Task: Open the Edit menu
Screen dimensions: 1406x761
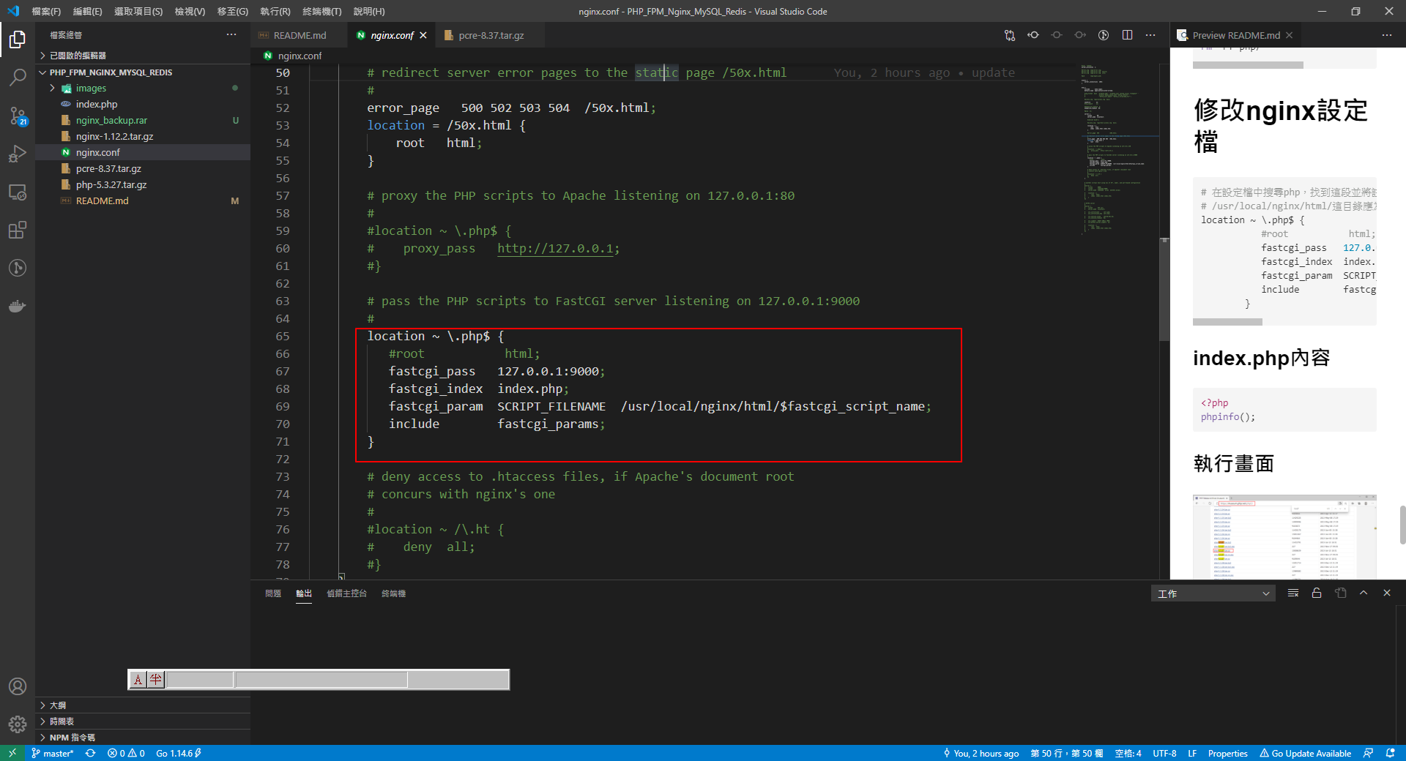Action: (87, 11)
